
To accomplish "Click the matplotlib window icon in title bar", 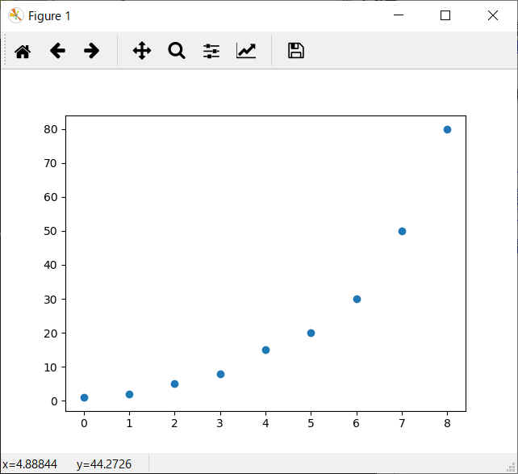I will 15,15.
